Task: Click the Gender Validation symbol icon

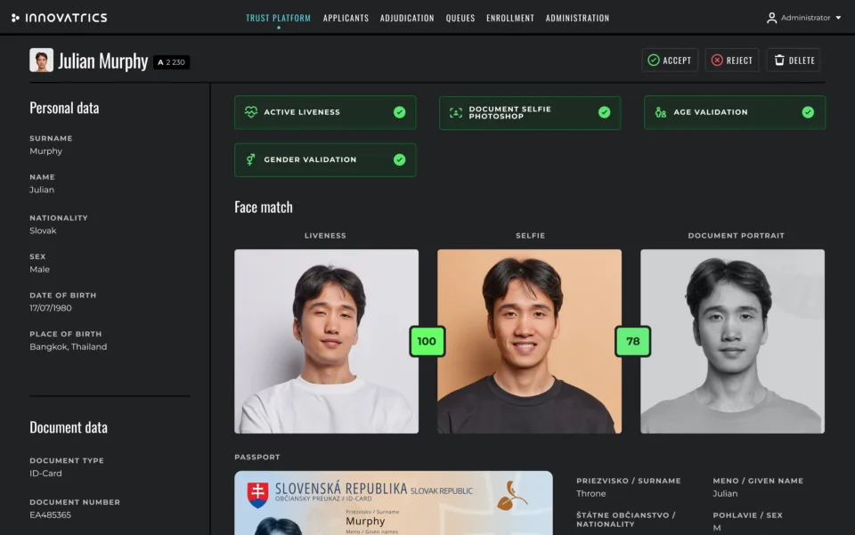Action: (x=251, y=159)
